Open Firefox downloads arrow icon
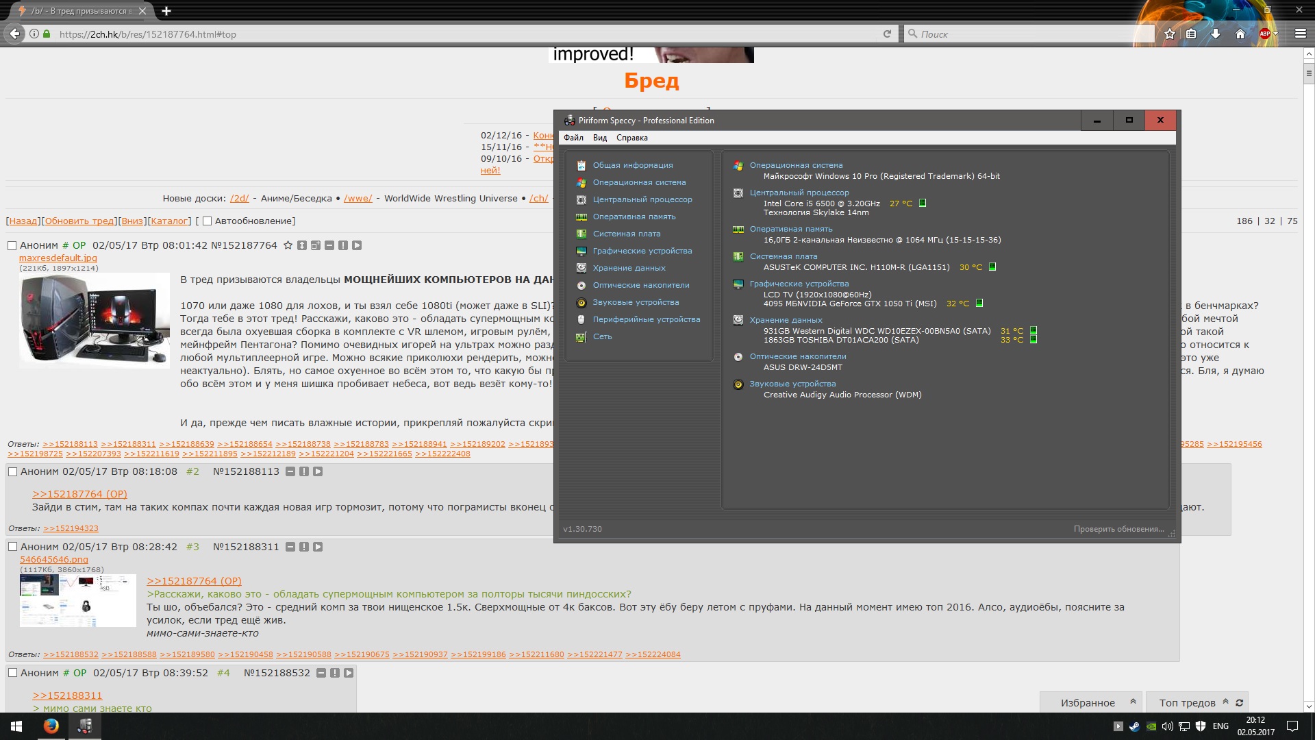 click(x=1216, y=34)
